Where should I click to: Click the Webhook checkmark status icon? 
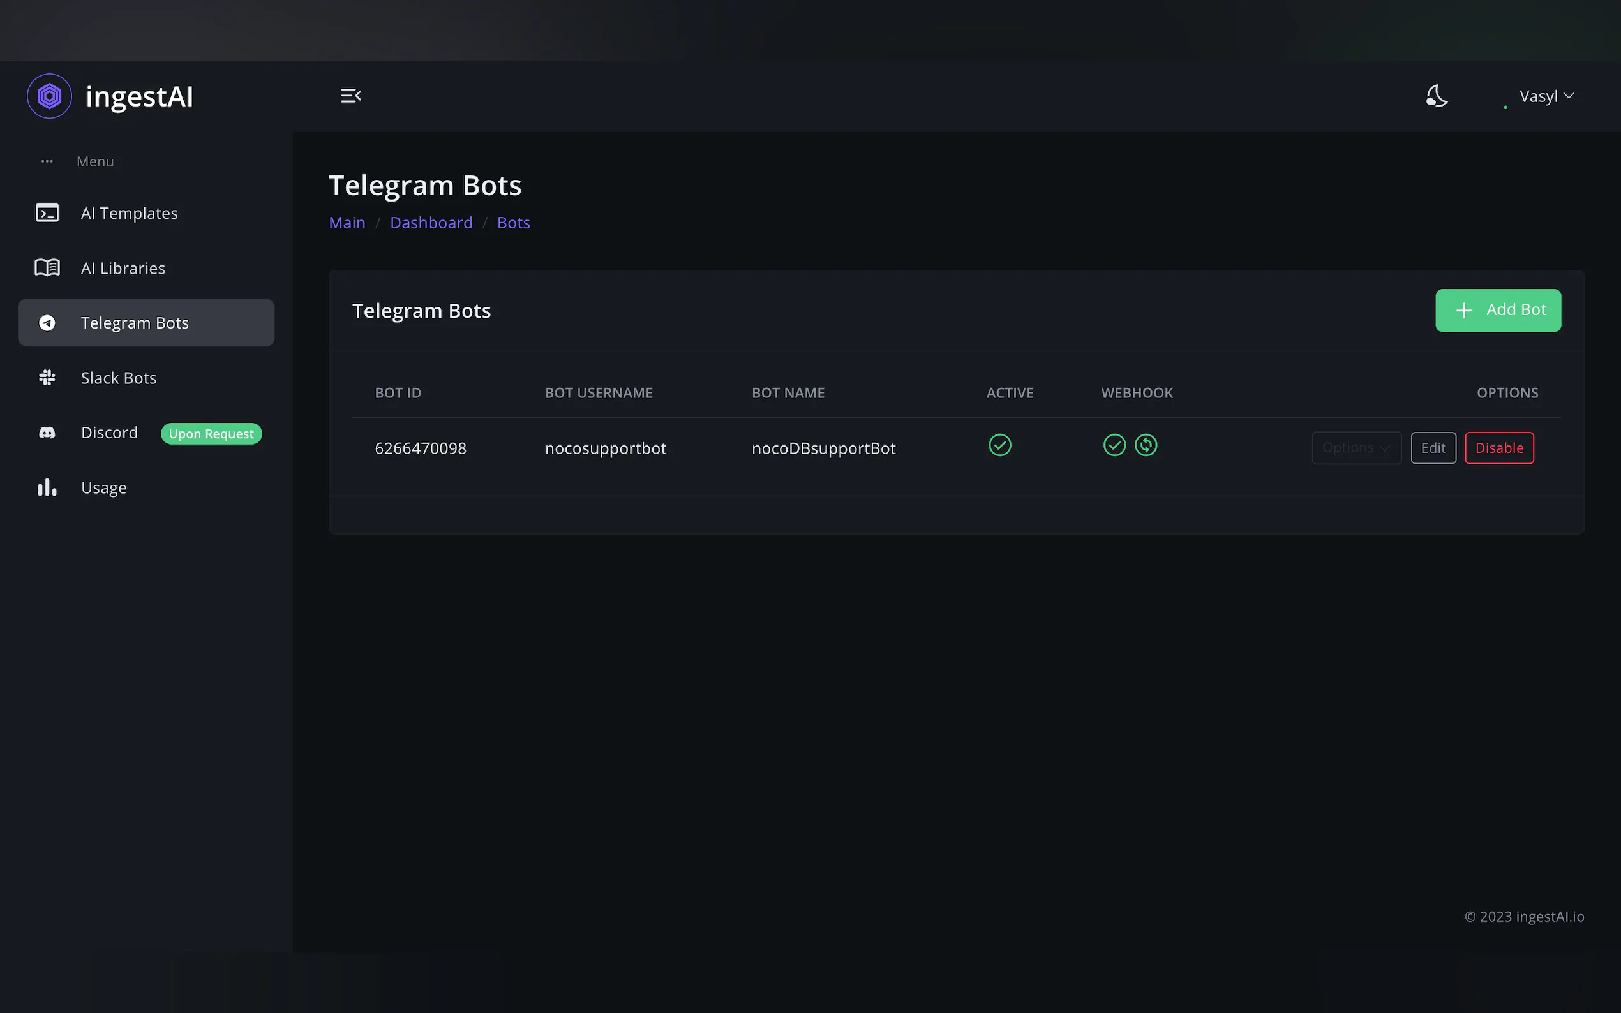[1114, 445]
